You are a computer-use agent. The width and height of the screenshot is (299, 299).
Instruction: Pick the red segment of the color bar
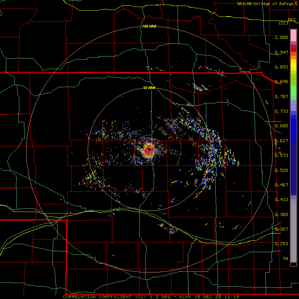tap(293, 50)
